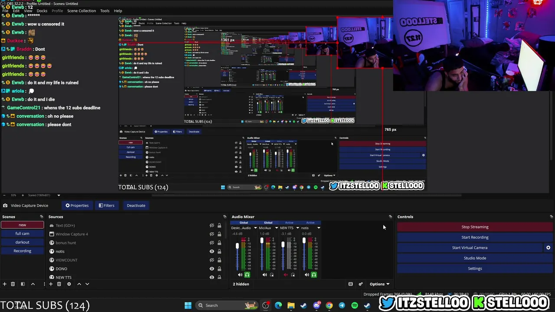This screenshot has height=312, width=555.
Task: Toggle monitoring headphone for the notis channel
Action: (x=314, y=275)
